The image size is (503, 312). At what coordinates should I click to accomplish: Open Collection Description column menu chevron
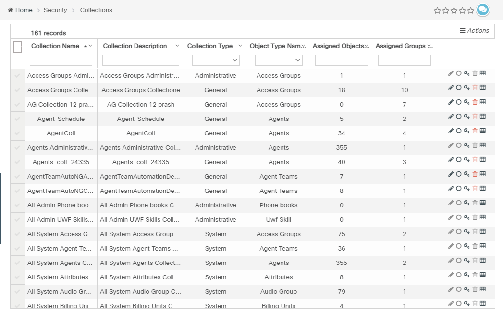[177, 46]
